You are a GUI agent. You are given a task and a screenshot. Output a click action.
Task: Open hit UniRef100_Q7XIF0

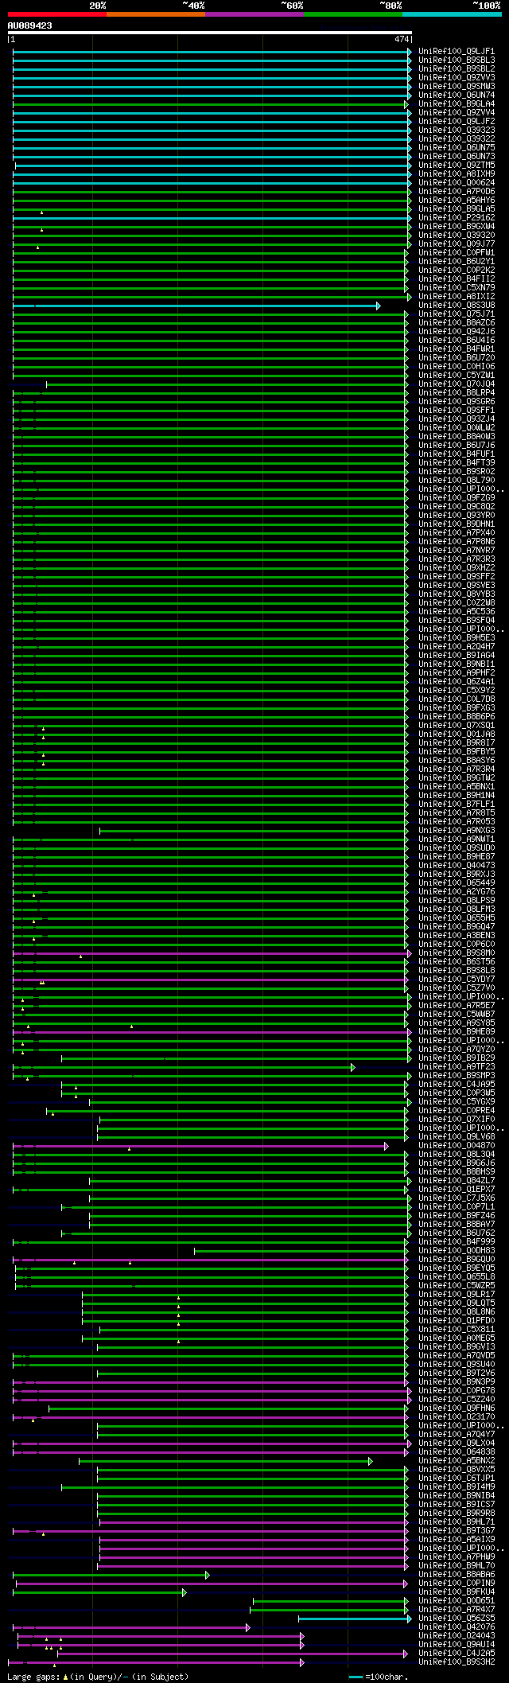coord(457,1120)
